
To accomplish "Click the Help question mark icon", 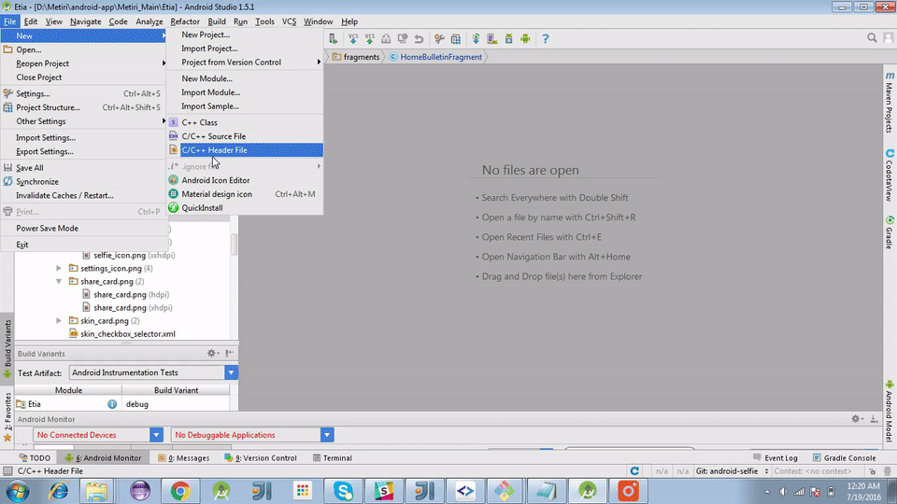I will click(x=545, y=39).
